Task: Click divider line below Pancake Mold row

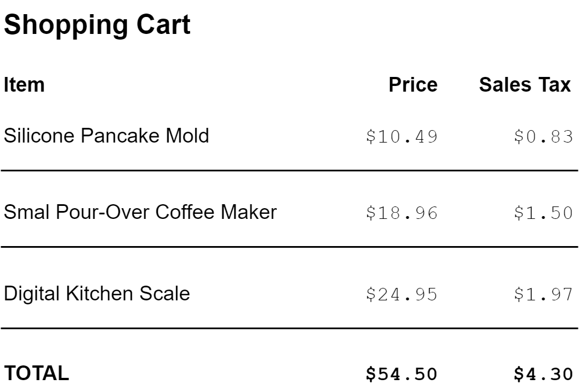Action: (289, 170)
